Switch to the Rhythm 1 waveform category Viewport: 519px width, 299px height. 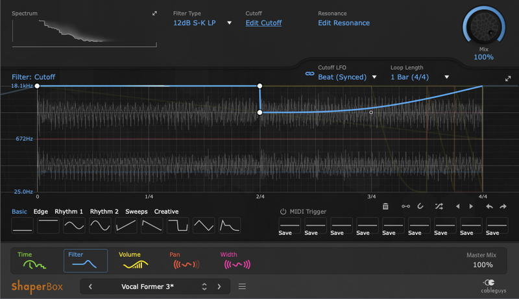69,211
